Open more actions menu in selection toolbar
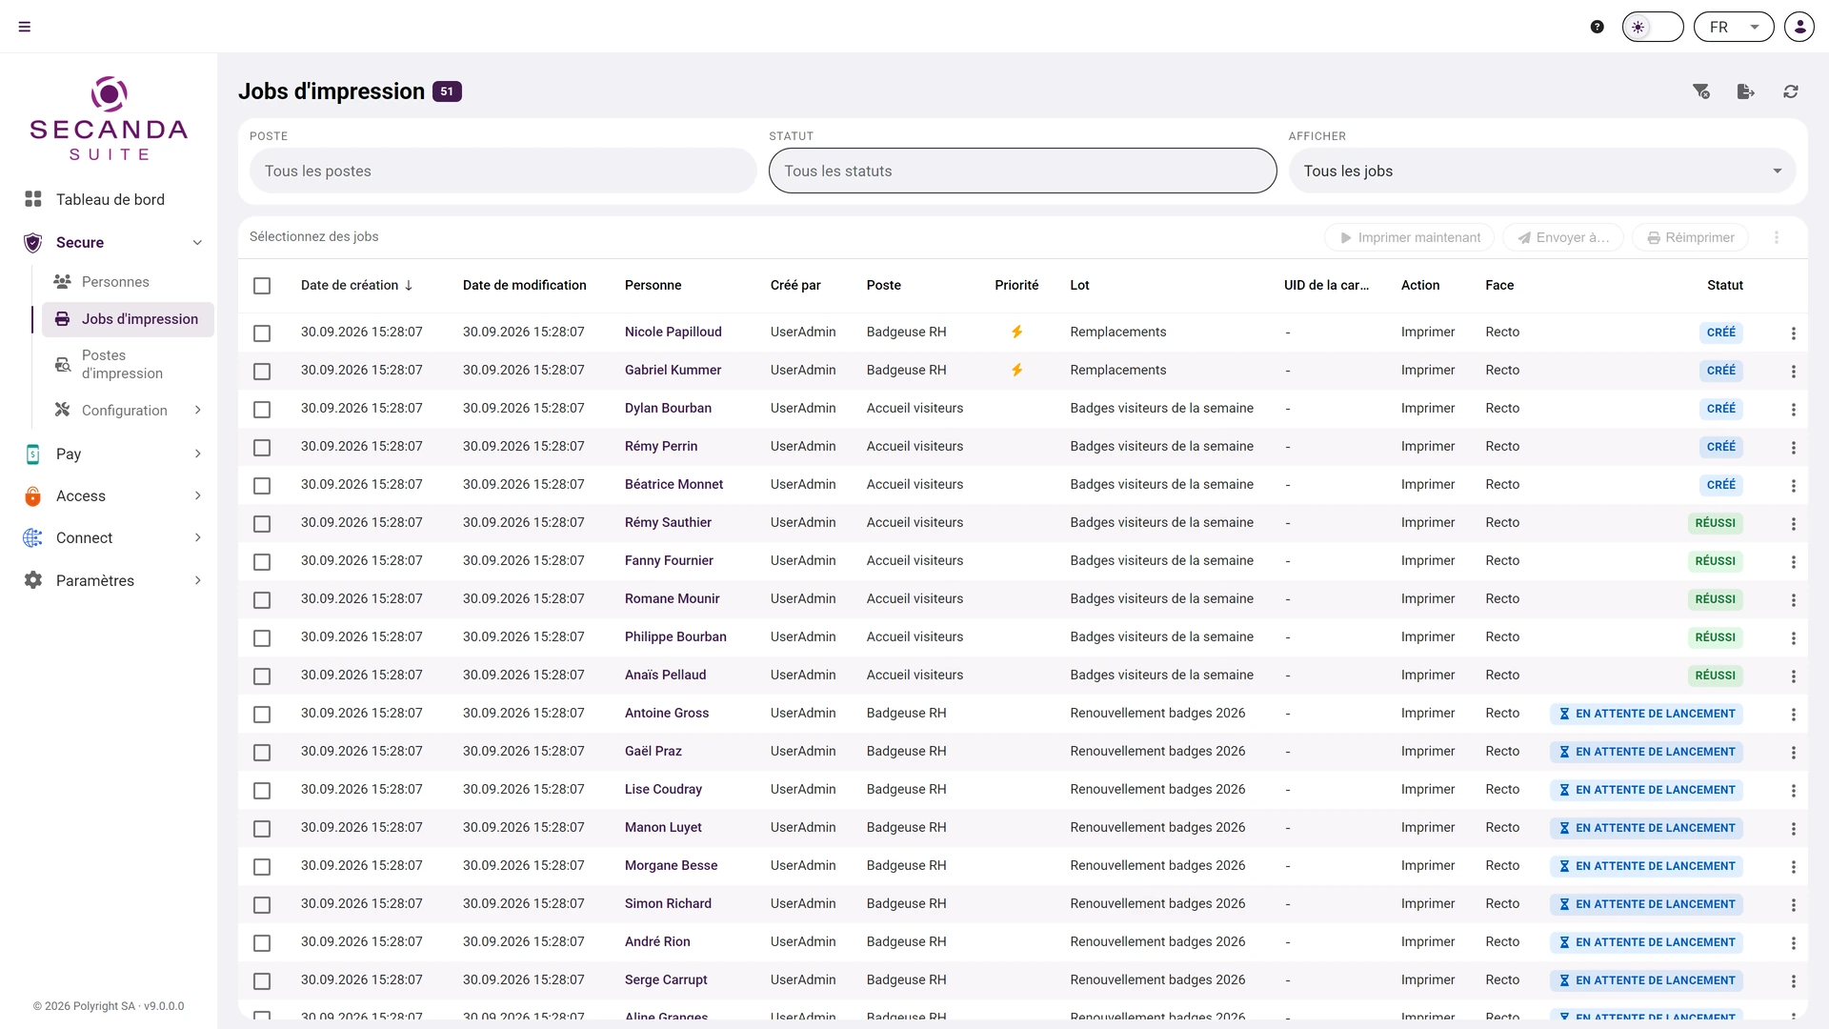 click(x=1777, y=237)
